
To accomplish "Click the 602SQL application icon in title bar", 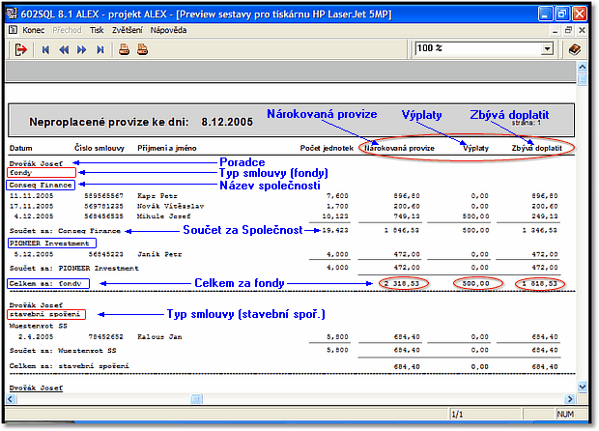I will [12, 11].
